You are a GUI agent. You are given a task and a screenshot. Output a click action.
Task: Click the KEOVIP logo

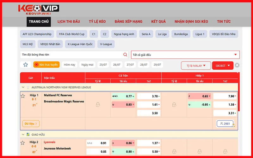[38, 10]
